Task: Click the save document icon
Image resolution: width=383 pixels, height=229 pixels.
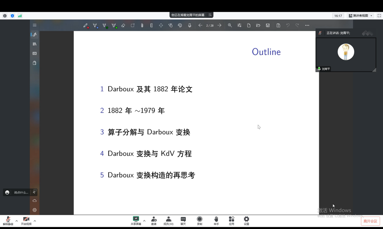Action: click(x=268, y=25)
